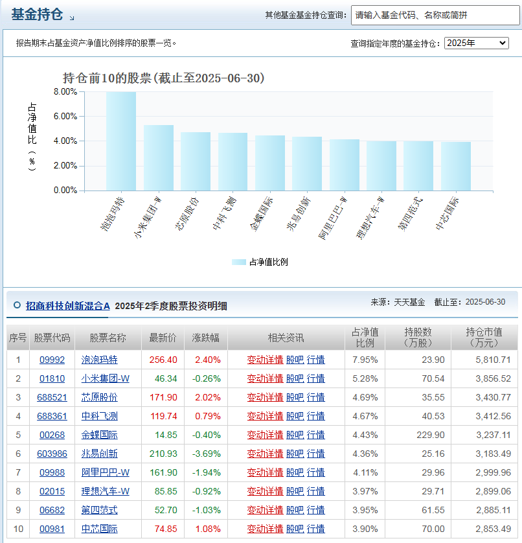Open the 理想汽车-W stock name link

[x=105, y=491]
